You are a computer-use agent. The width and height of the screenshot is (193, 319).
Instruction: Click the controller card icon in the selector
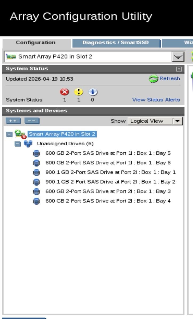click(x=11, y=57)
